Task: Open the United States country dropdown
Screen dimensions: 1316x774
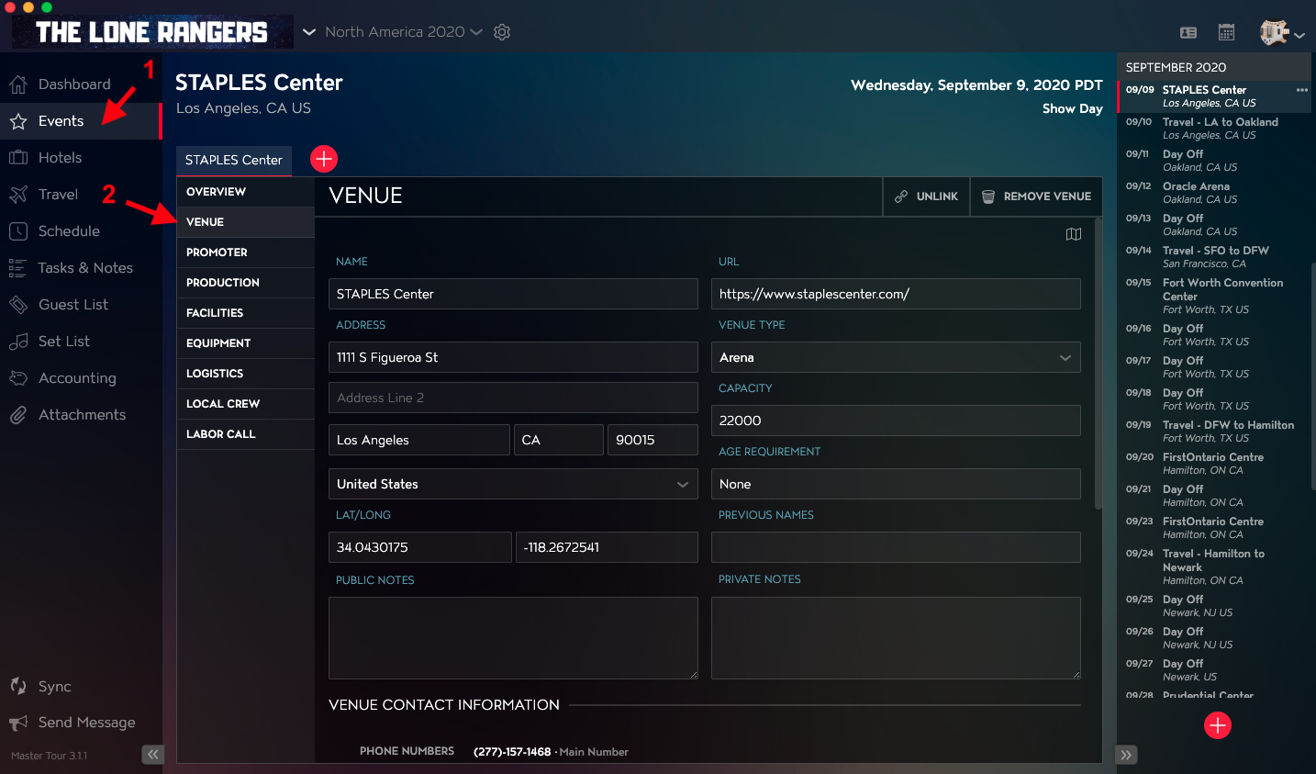Action: coord(513,484)
